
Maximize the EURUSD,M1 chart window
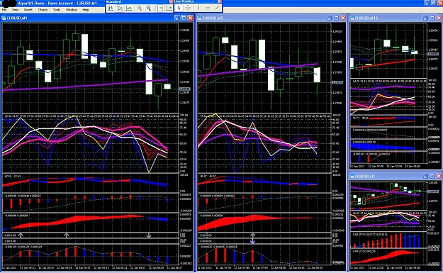click(184, 18)
